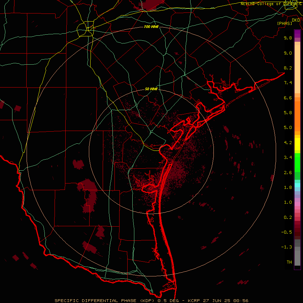Pick the gray legend segment beside TH

click(x=297, y=258)
